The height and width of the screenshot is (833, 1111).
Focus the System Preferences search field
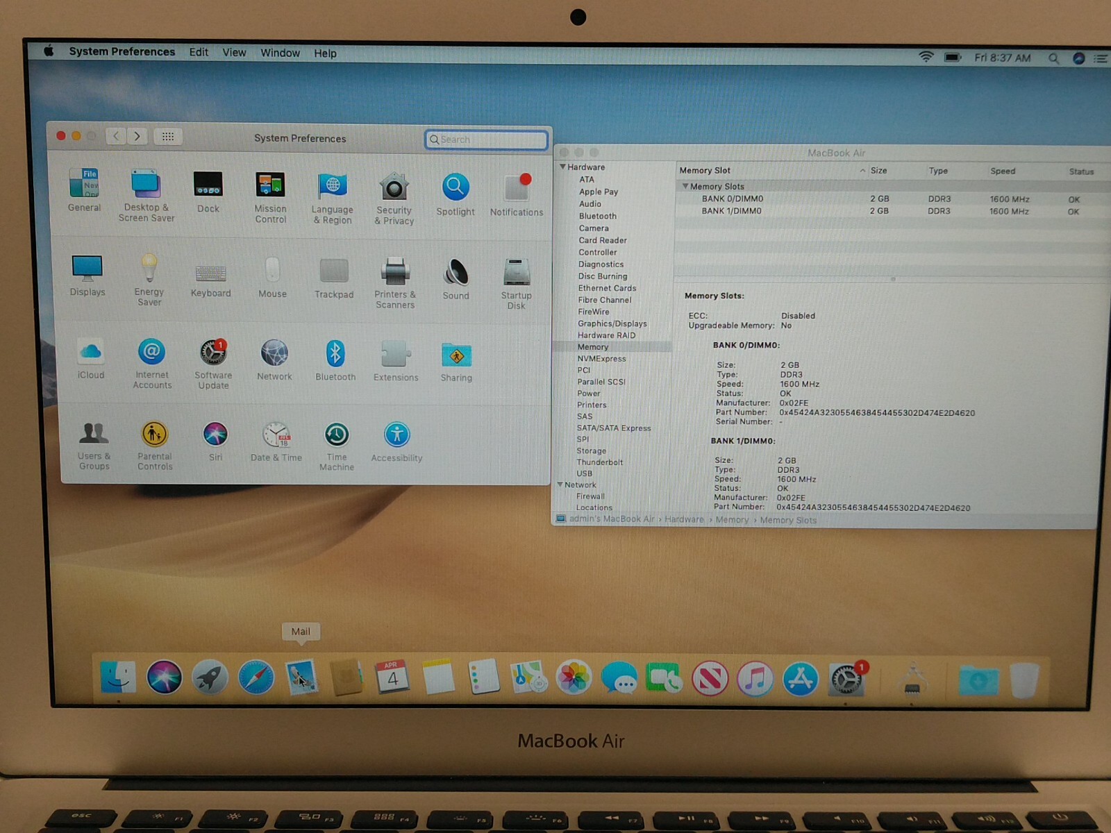(487, 140)
